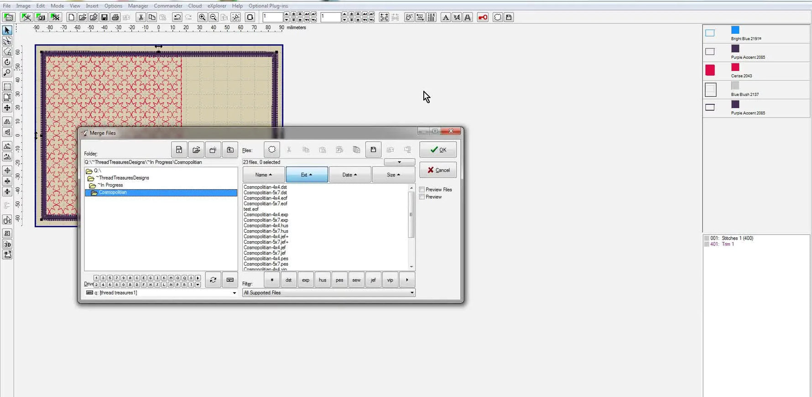Select the rotate tool in left toolbar

point(7,62)
